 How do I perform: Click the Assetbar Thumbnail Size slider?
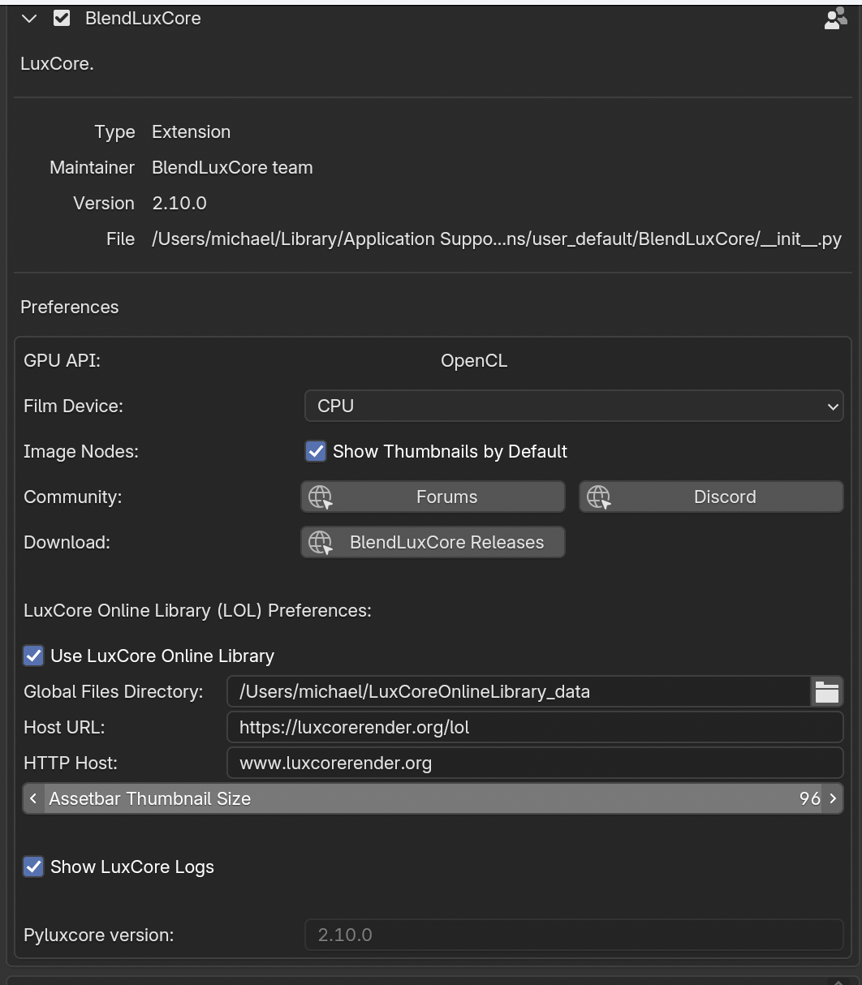point(432,799)
